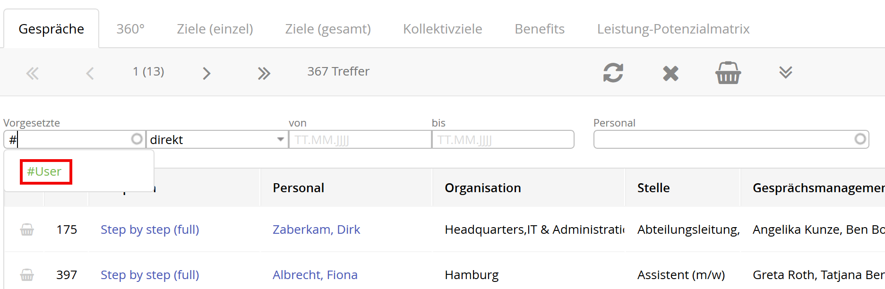Go to the next results page
Screen dimensions: 885x289
point(206,73)
